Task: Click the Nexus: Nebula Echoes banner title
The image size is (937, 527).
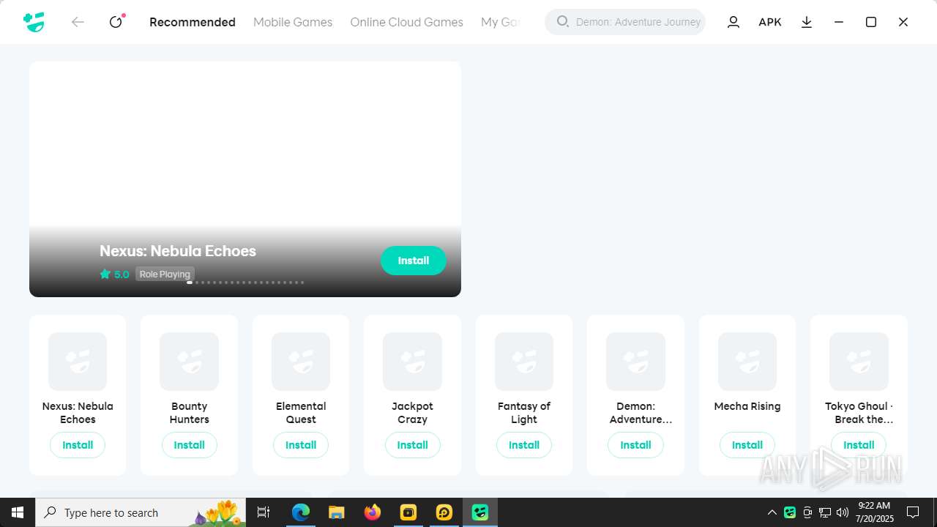Action: tap(178, 250)
